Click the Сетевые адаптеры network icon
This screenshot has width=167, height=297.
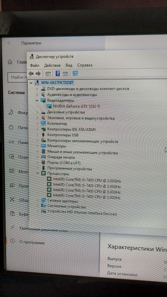pos(44,200)
